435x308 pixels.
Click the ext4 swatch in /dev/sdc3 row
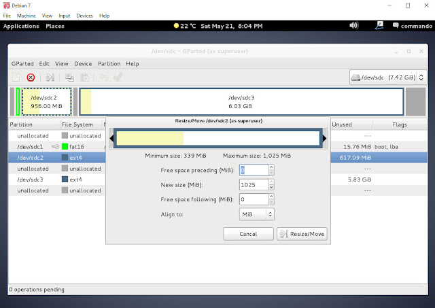point(65,179)
